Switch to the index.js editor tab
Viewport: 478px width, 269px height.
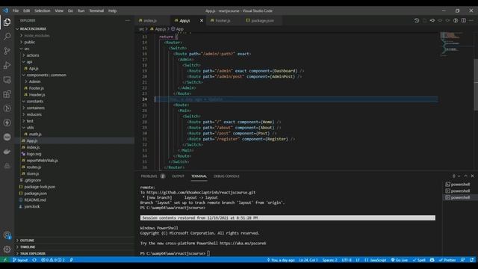(x=152, y=20)
